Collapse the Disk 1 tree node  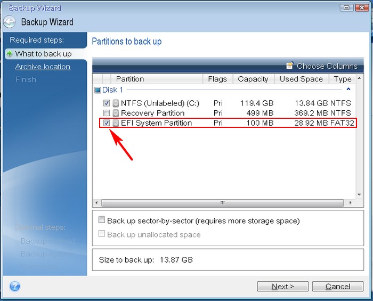[98, 90]
